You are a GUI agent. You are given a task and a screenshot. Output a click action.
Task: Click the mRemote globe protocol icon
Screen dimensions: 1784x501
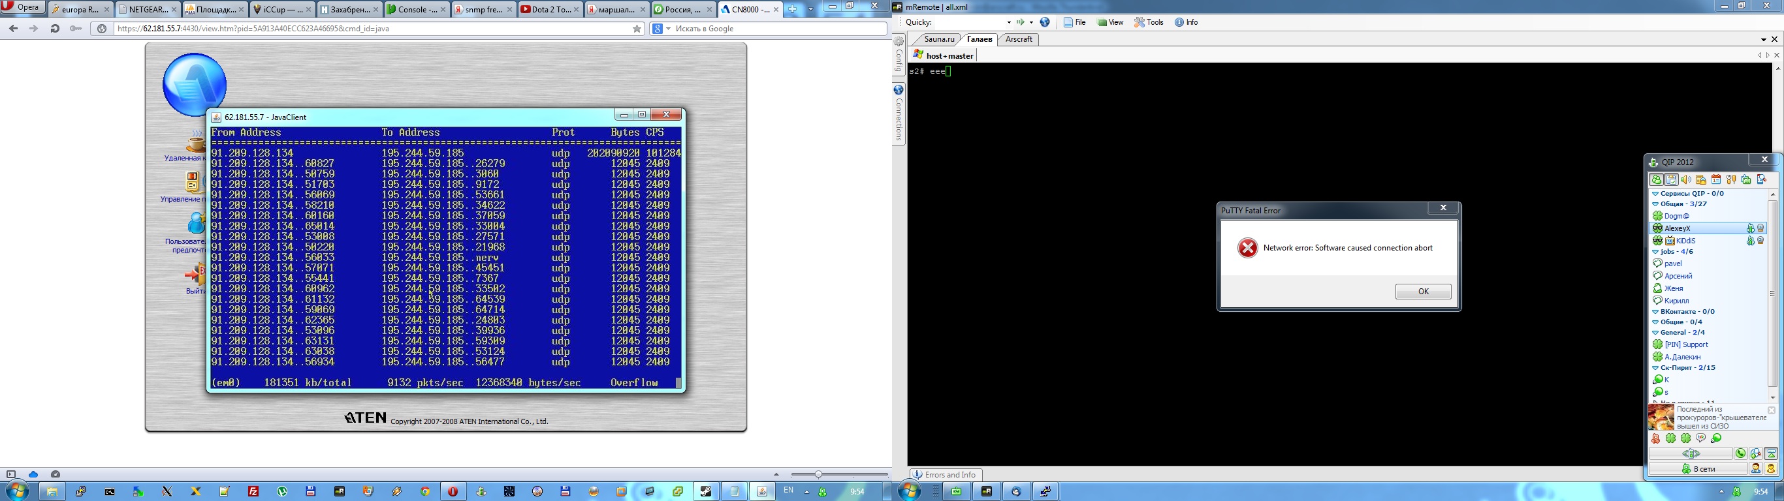coord(1045,22)
